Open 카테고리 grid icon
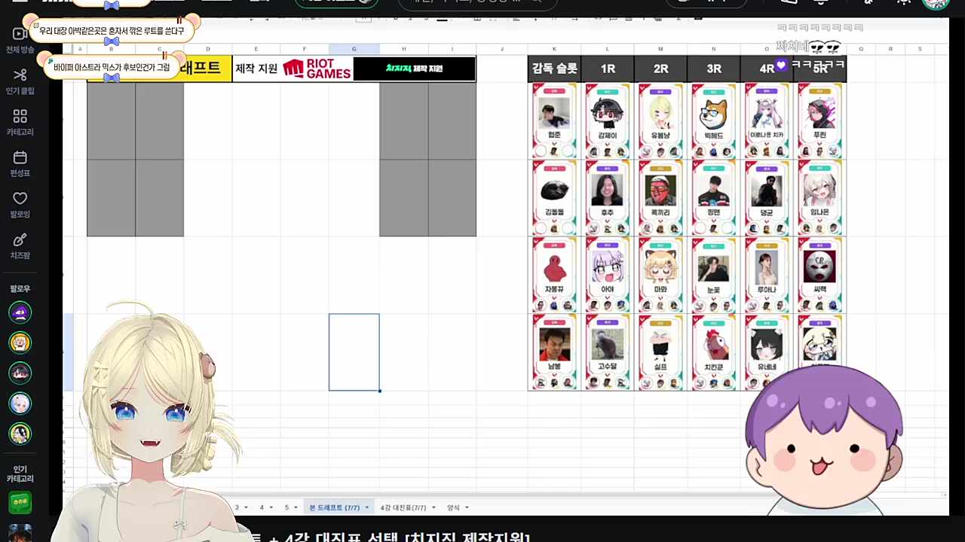The height and width of the screenshot is (542, 965). click(x=20, y=116)
